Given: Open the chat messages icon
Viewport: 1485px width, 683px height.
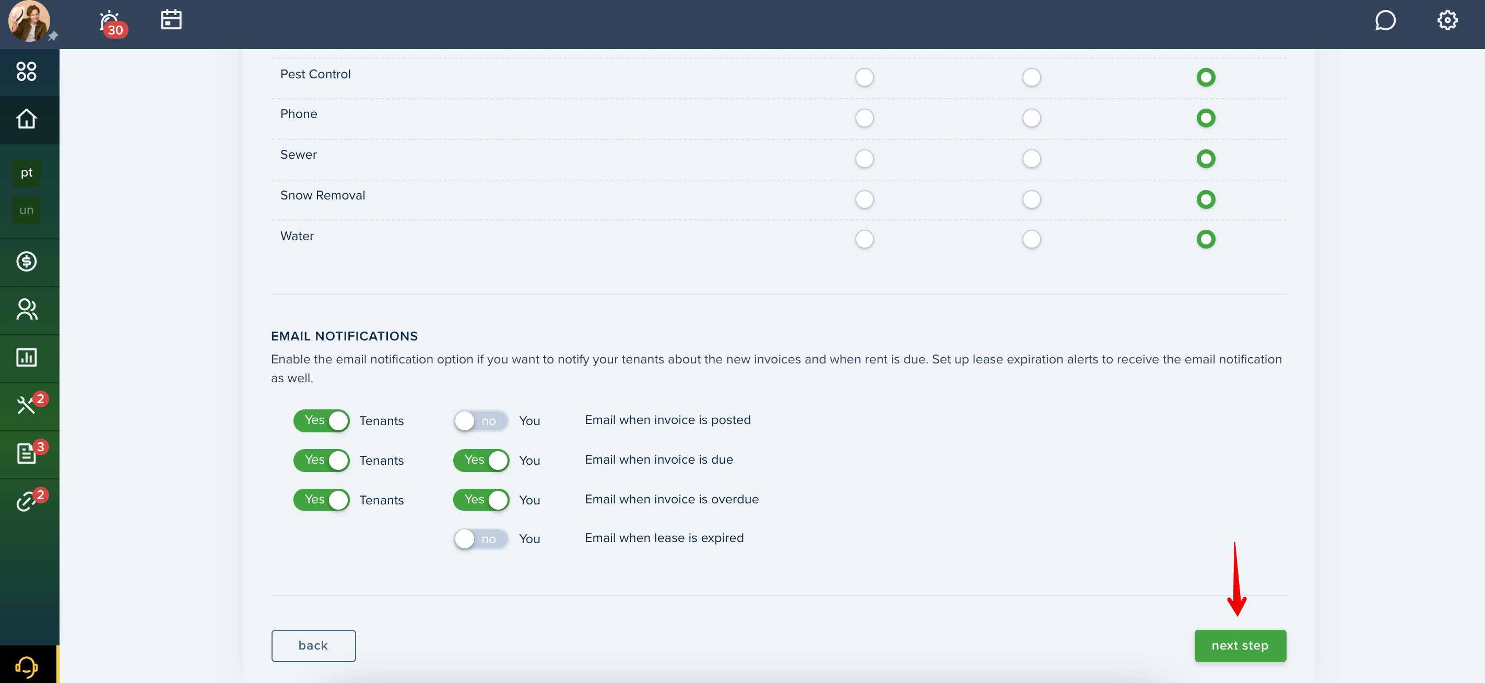Looking at the screenshot, I should (1385, 20).
